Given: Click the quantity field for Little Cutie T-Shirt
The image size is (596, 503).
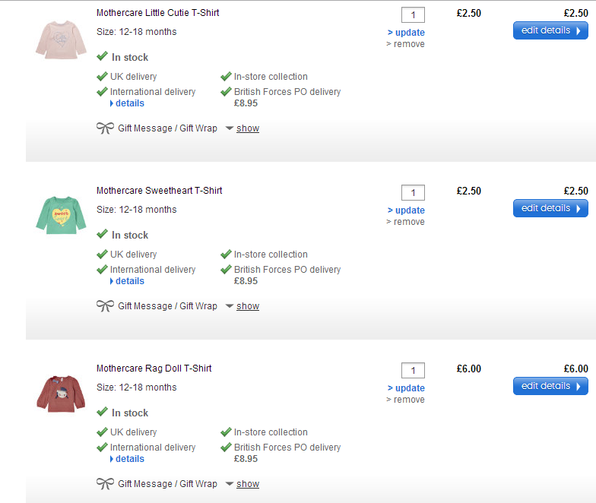Looking at the screenshot, I should click(413, 15).
